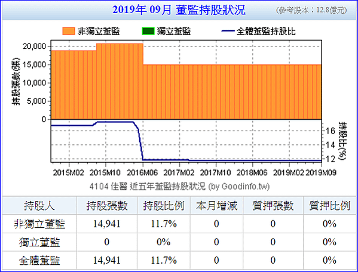Click the green 獨立董監 legend swatch

(x=148, y=31)
